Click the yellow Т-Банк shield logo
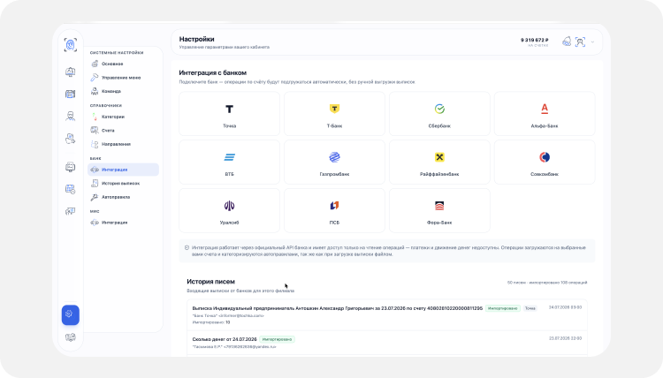 coord(334,109)
